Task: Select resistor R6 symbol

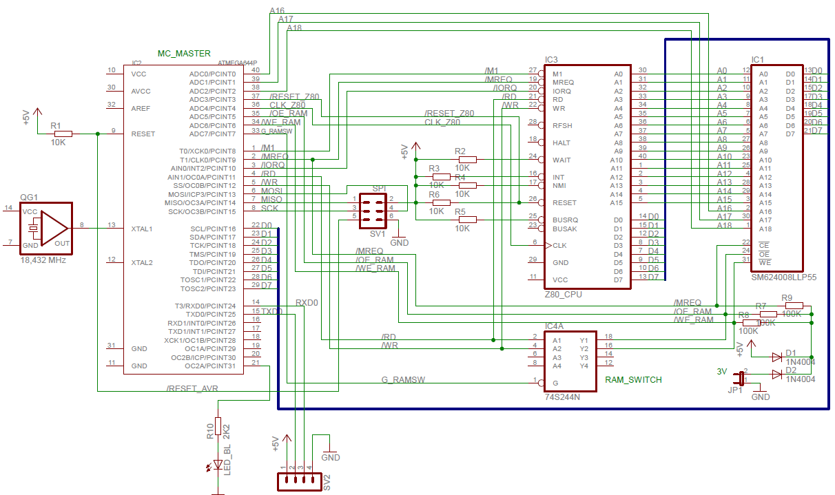Action: [x=441, y=202]
